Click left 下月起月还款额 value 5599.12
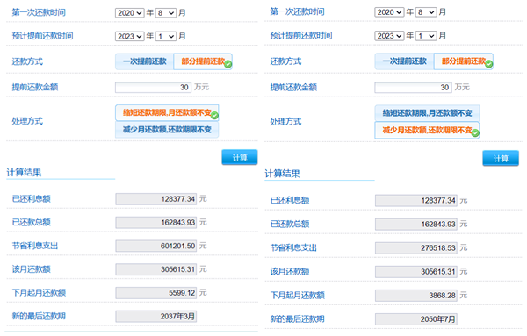Screen dimensions: 527x336 click(x=156, y=293)
